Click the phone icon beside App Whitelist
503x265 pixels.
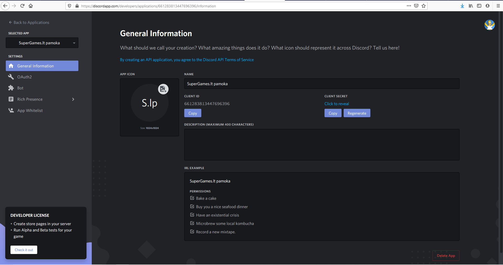point(11,110)
